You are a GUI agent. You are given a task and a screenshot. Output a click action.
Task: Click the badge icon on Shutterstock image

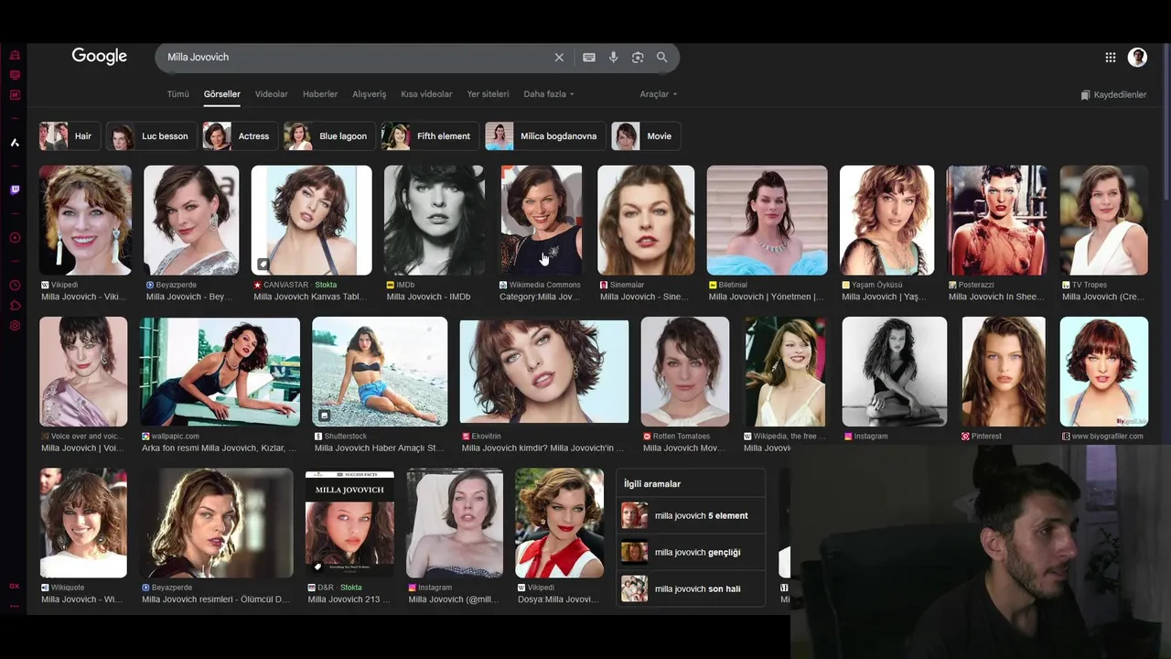pyautogui.click(x=324, y=416)
